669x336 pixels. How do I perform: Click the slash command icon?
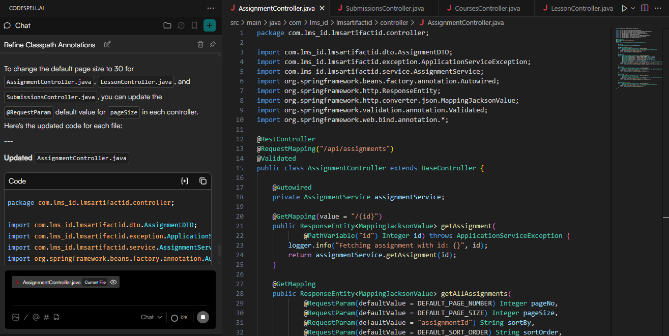pyautogui.click(x=26, y=317)
